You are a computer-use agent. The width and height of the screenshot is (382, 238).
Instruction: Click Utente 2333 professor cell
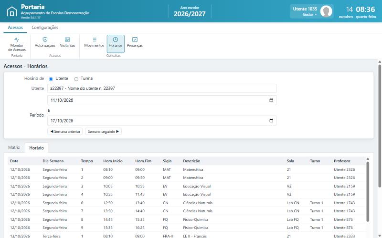(344, 236)
